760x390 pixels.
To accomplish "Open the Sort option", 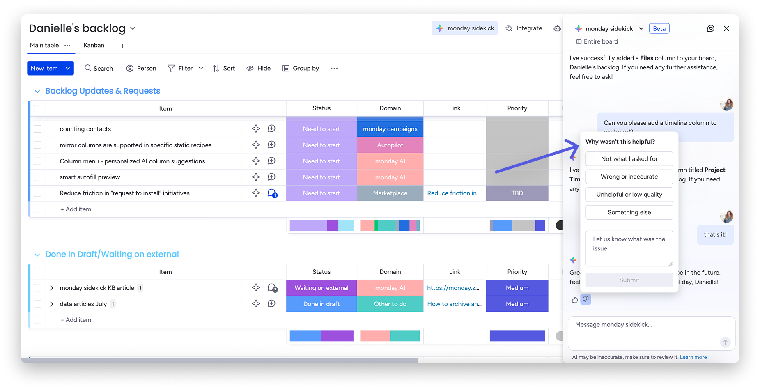I will point(224,68).
